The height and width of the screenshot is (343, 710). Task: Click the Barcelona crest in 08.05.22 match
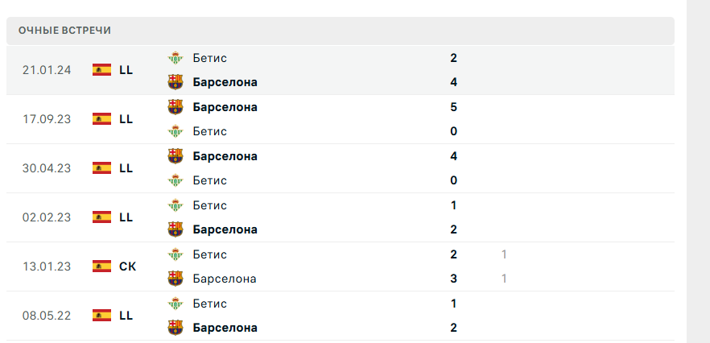click(175, 328)
